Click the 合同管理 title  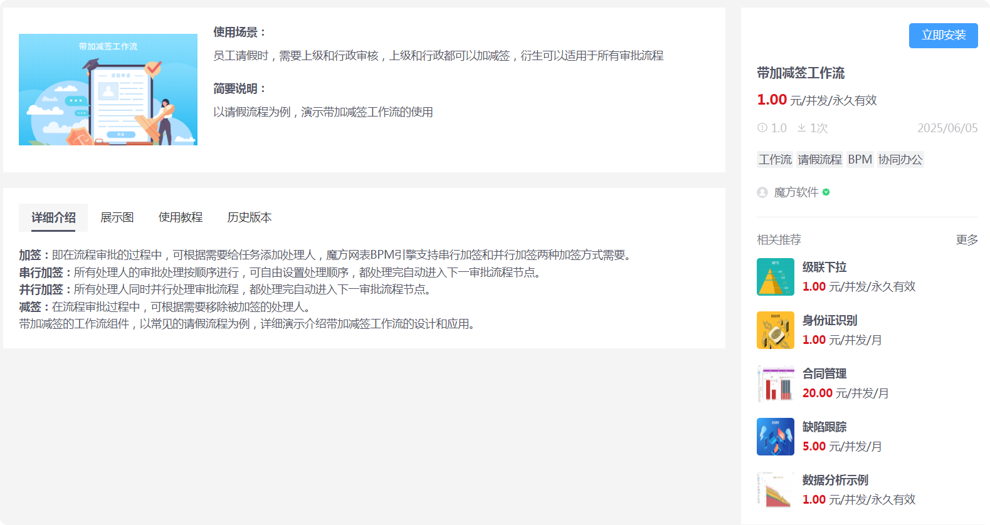point(824,374)
